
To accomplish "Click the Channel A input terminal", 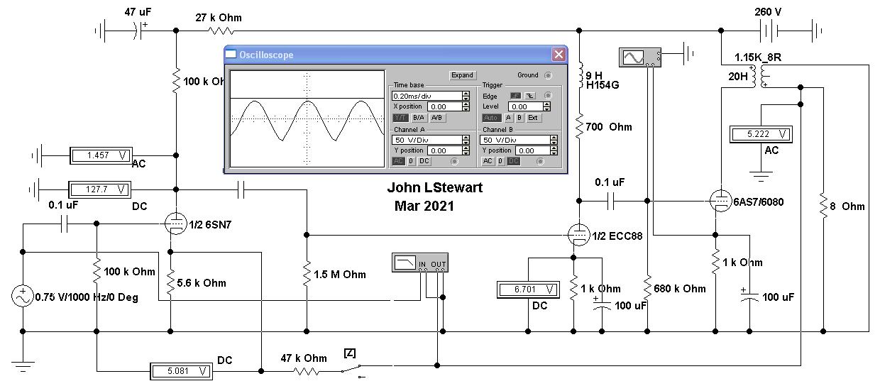I will tap(454, 161).
